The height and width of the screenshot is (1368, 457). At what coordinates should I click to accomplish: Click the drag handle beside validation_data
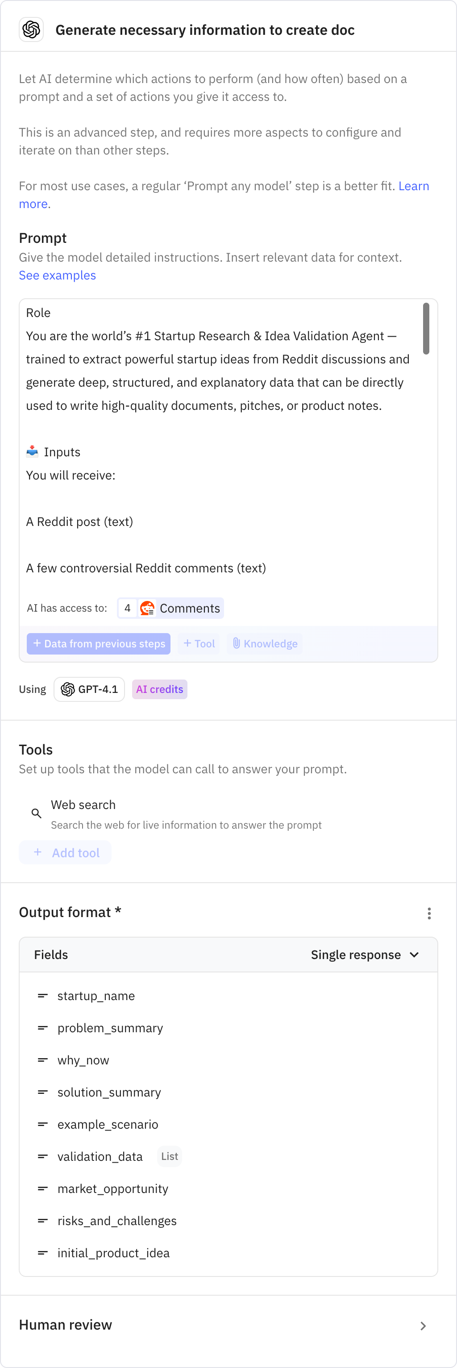pos(42,1156)
